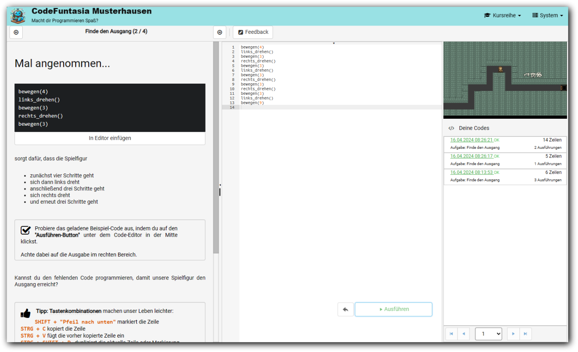Click the undo arrow button beside Ausführen
This screenshot has height=352, width=578.
pyautogui.click(x=346, y=309)
